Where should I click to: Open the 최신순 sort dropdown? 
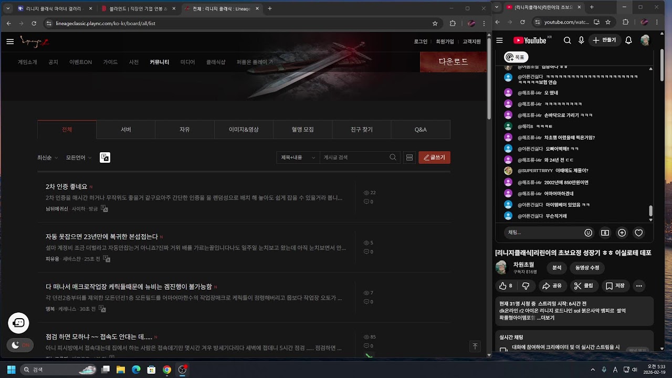(x=47, y=157)
